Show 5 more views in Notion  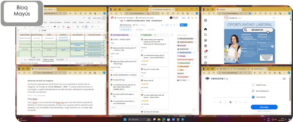point(143,25)
